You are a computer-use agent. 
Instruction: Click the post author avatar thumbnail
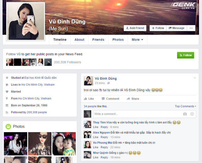(88, 81)
